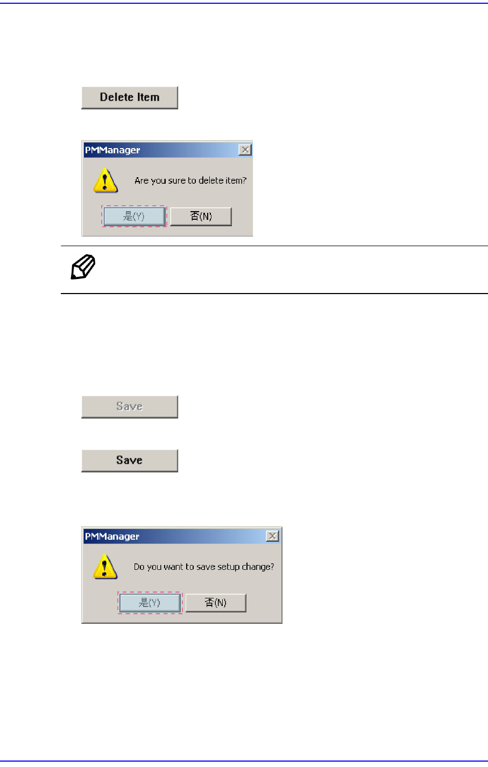
Task: Confirm saving setup change with 是(Y)
Action: coord(150,603)
